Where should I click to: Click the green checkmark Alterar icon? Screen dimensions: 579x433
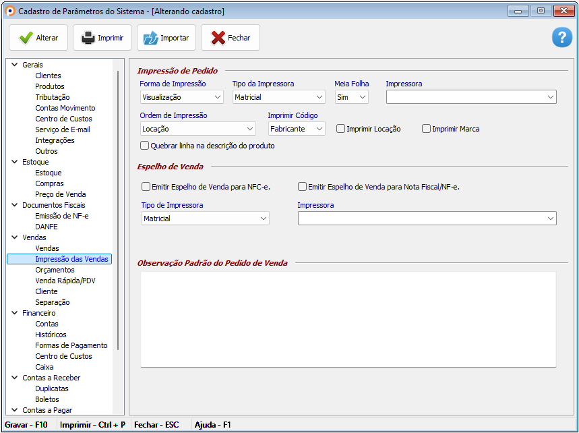click(x=26, y=38)
